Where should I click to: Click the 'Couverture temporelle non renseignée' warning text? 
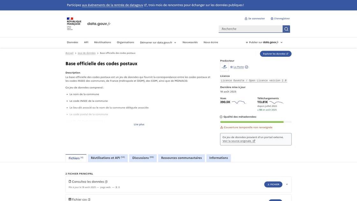(x=248, y=127)
